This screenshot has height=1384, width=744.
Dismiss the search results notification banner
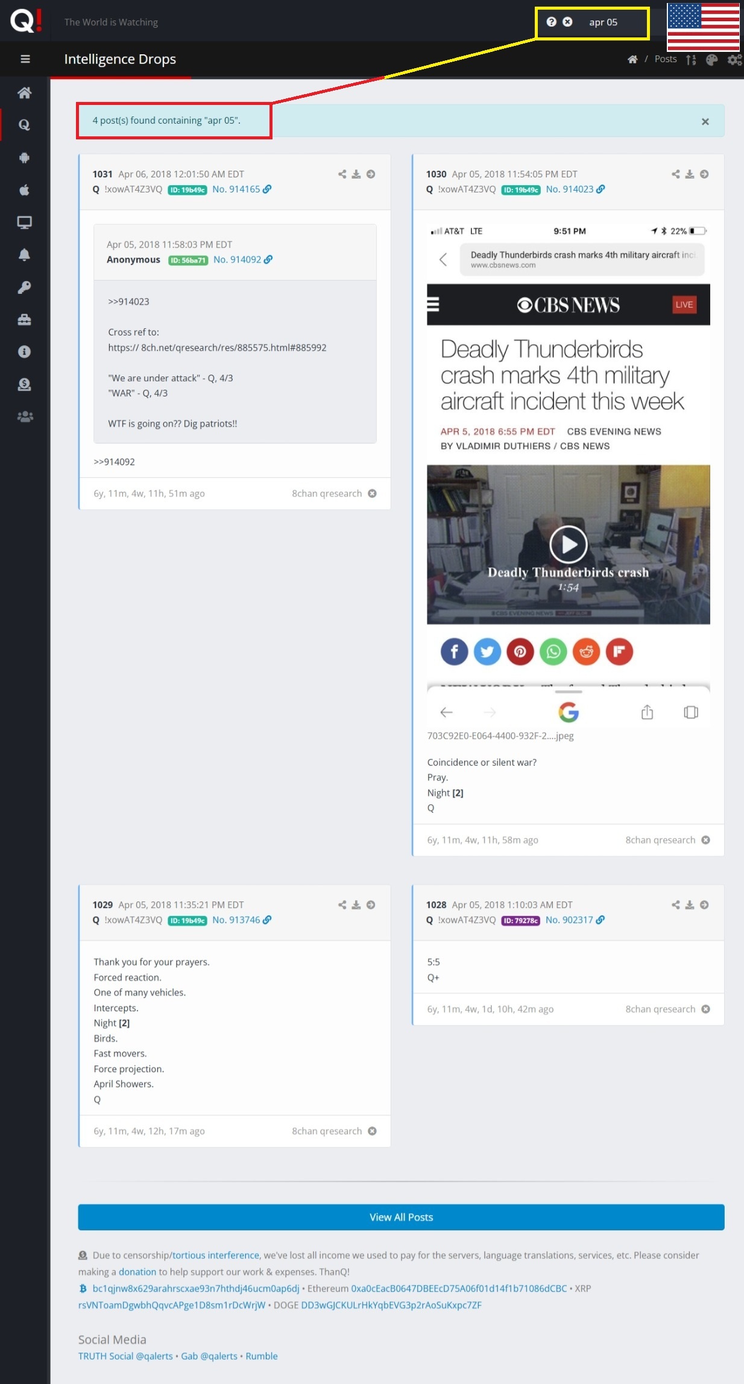(x=705, y=122)
